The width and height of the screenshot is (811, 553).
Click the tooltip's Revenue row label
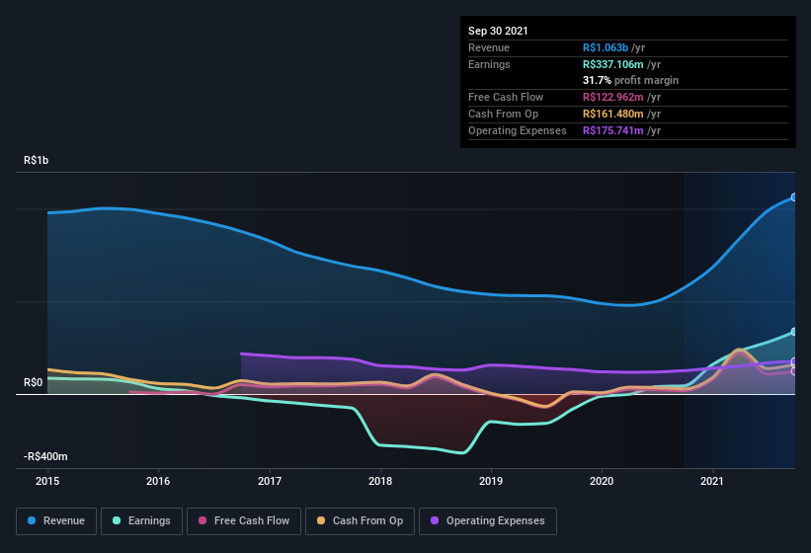tap(489, 47)
